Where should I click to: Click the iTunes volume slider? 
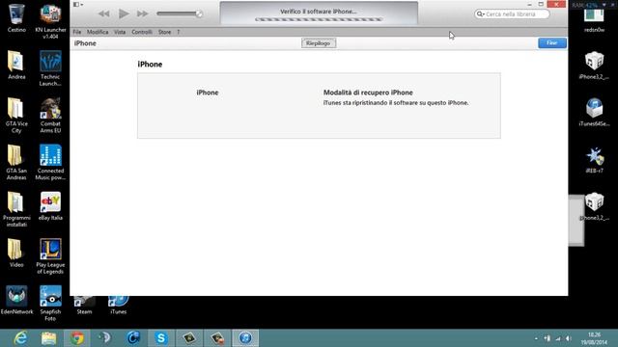coord(180,13)
